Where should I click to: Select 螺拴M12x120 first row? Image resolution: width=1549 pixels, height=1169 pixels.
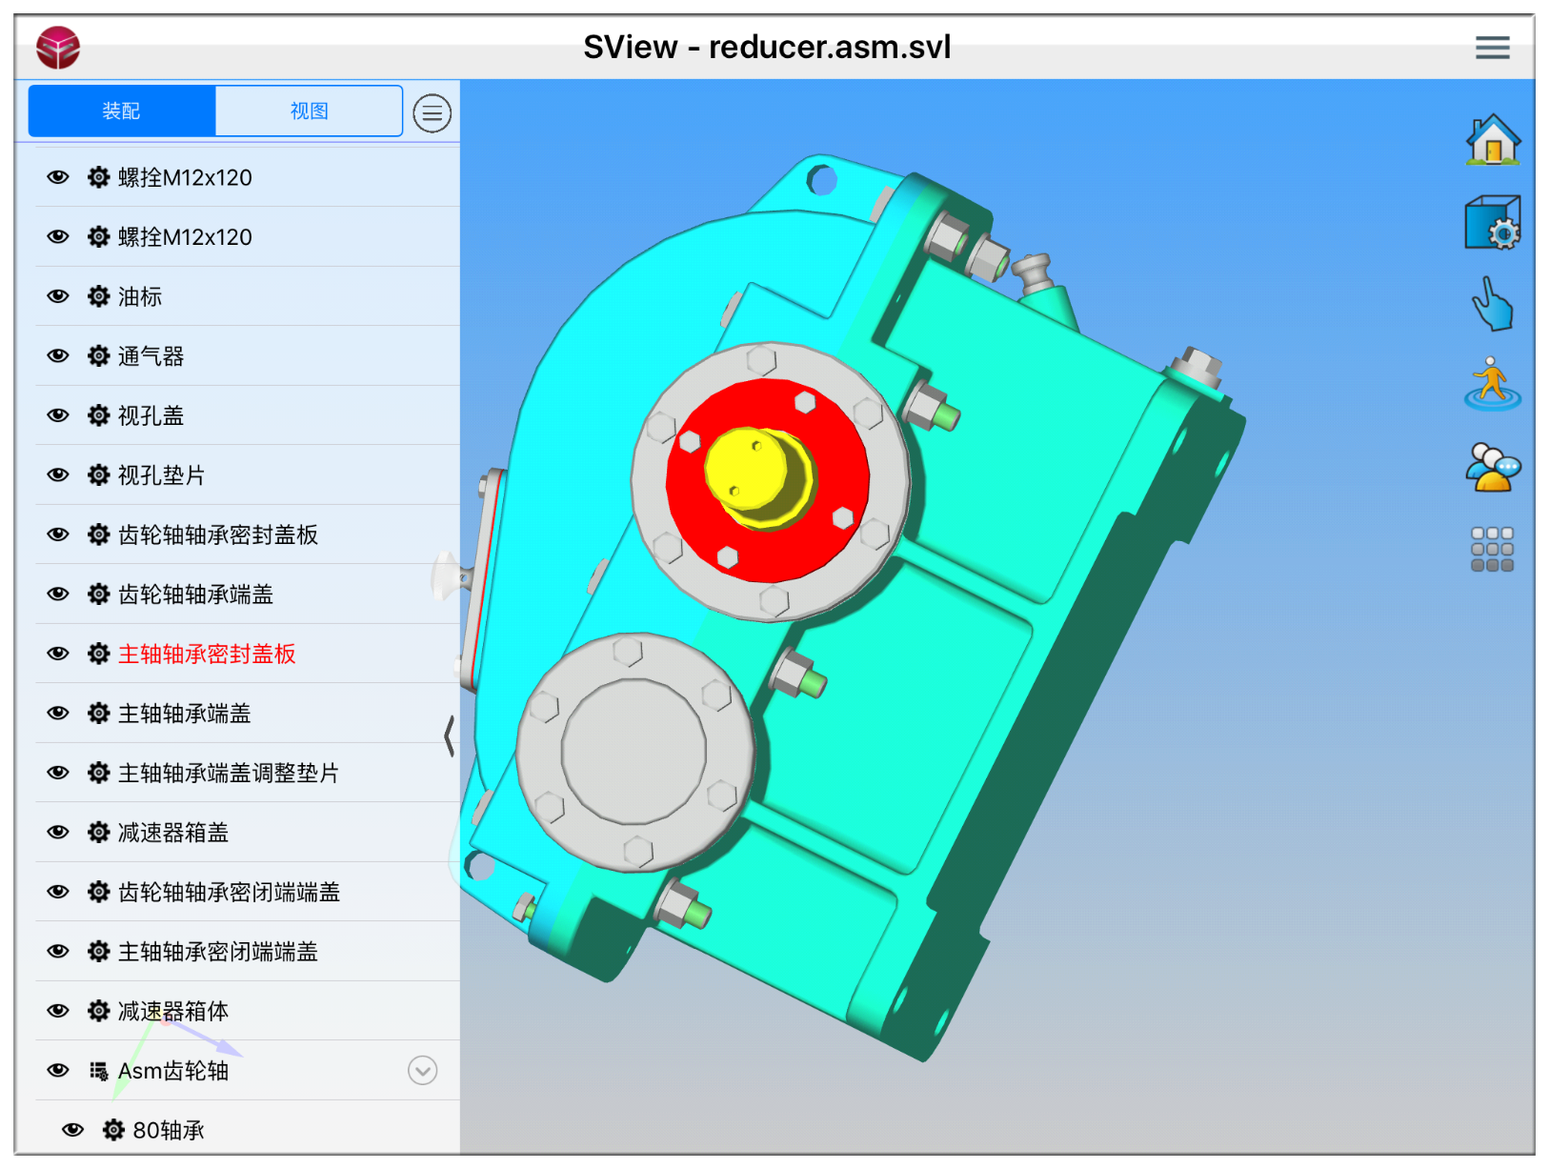[x=248, y=177]
